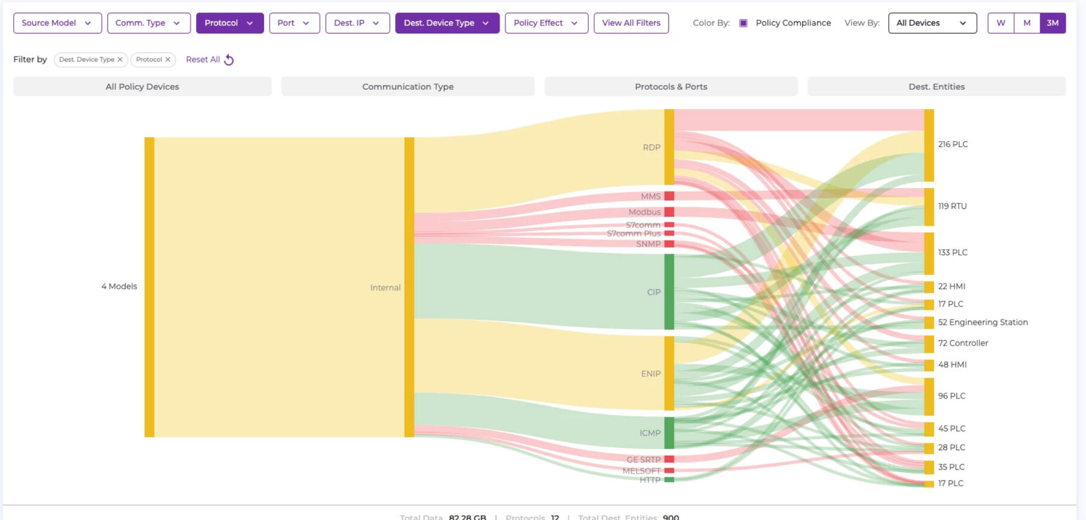Select the 3M time range
Image resolution: width=1086 pixels, height=520 pixels.
coord(1052,23)
